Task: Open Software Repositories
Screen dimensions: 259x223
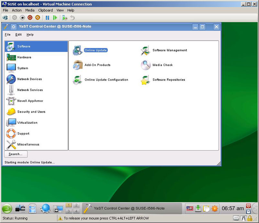Action: pos(163,80)
